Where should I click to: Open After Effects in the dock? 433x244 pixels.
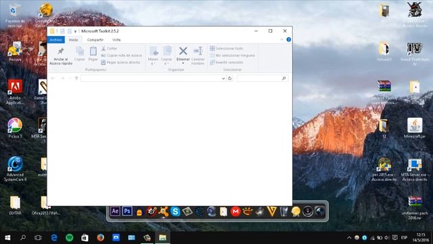[x=115, y=211]
